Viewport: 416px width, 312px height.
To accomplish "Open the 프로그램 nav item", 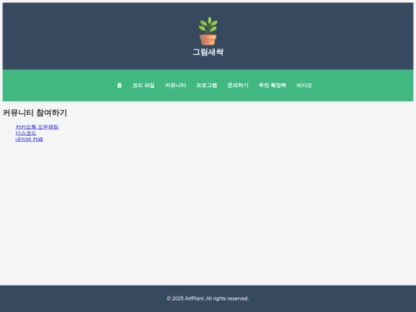I will tap(206, 86).
